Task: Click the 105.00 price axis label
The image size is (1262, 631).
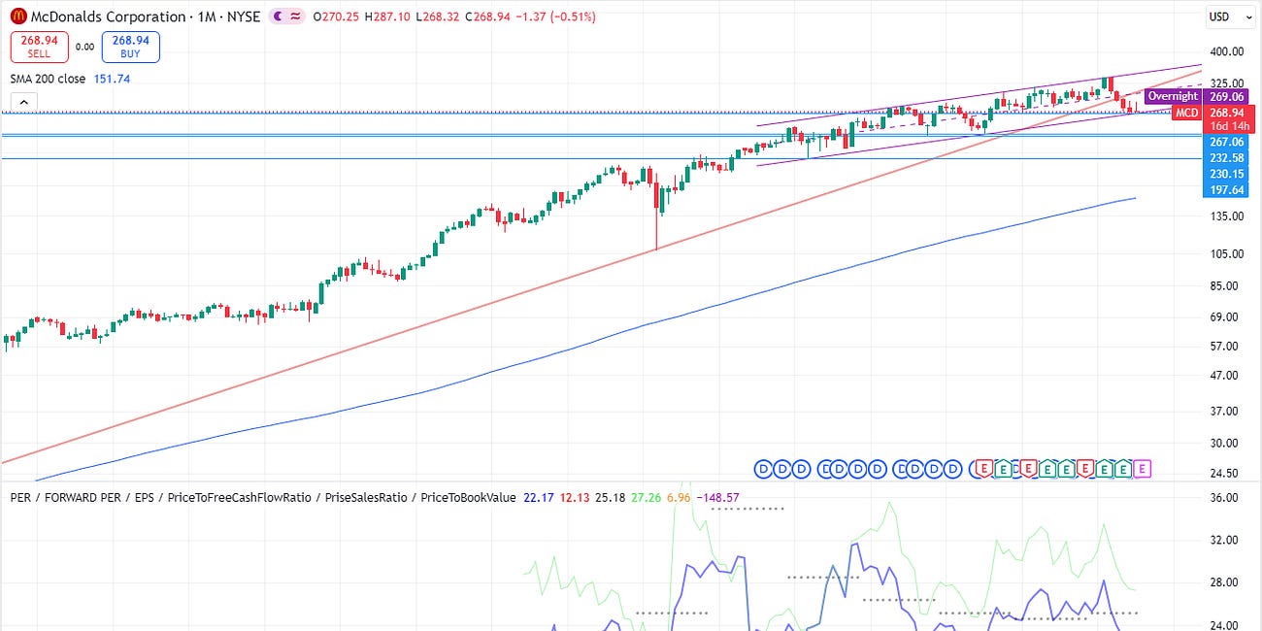Action: click(x=1227, y=253)
